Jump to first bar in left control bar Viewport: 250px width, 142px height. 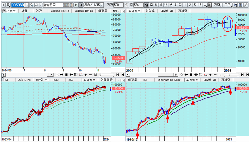point(118,75)
